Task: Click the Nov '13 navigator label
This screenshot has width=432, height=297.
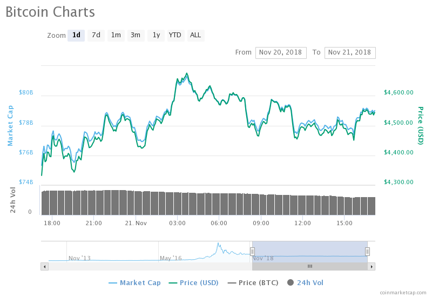Action: click(79, 258)
